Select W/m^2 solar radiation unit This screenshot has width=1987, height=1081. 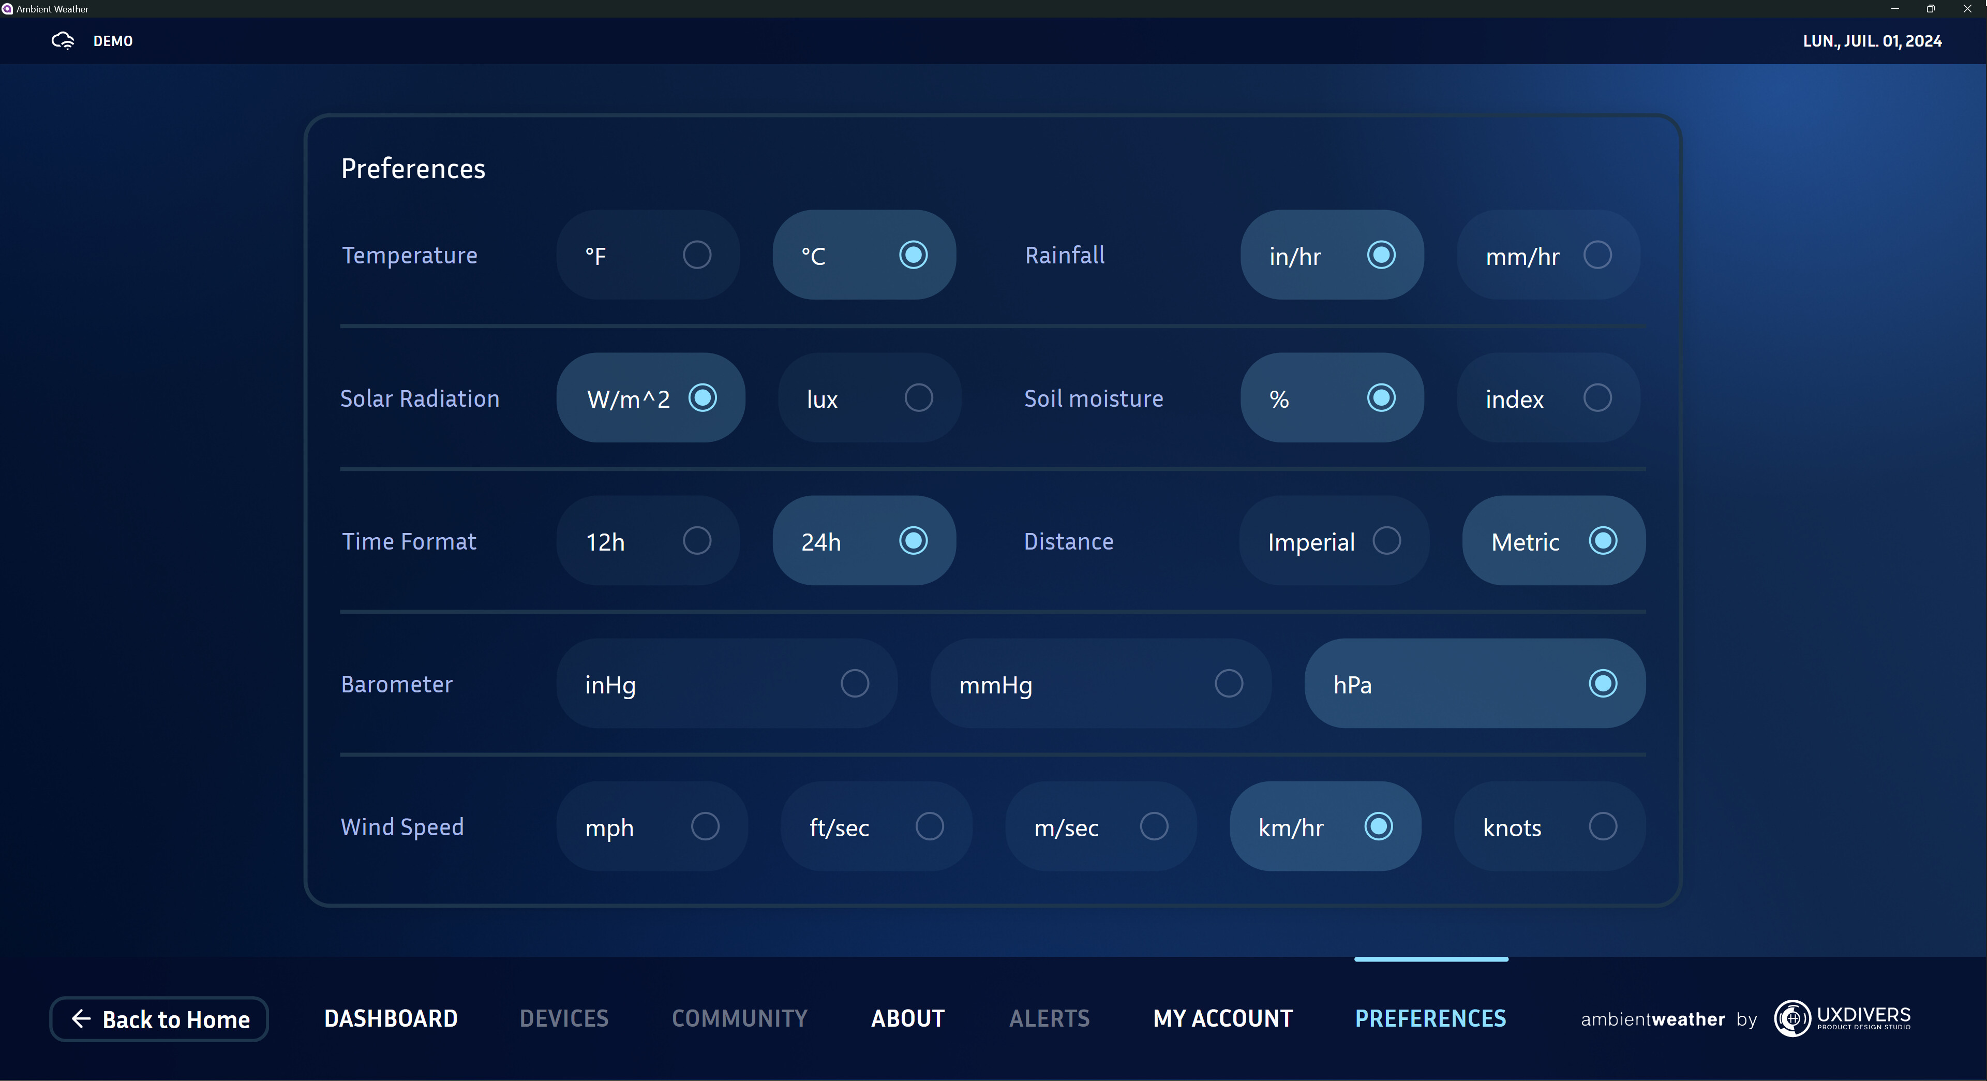tap(651, 398)
